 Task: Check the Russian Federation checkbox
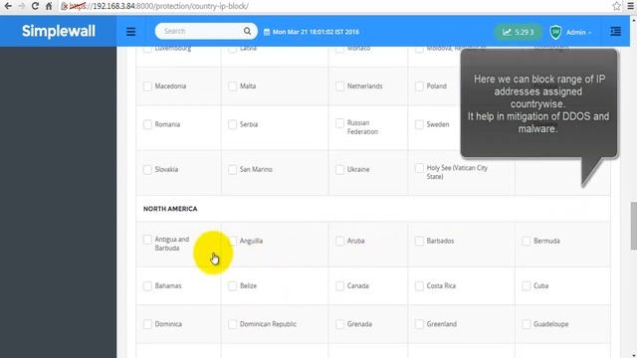(339, 123)
